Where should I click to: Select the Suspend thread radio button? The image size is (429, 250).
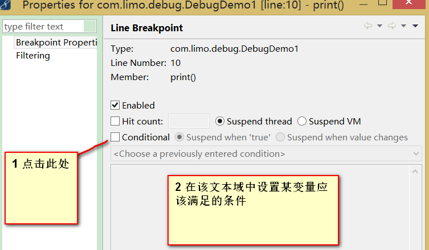(x=220, y=121)
